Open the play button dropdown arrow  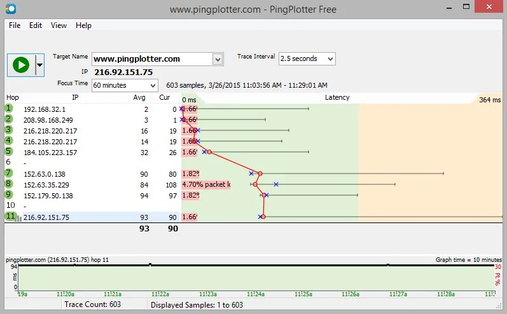(x=40, y=65)
